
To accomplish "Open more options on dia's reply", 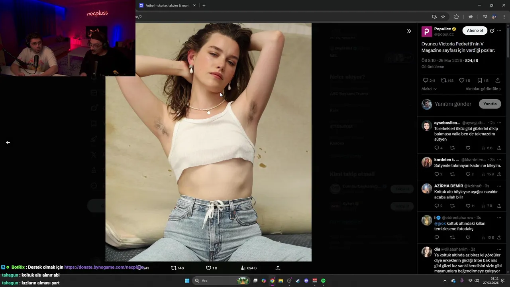I will [x=499, y=249].
